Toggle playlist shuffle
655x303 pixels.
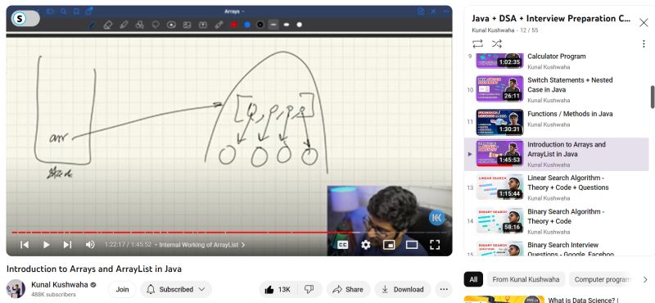[497, 44]
